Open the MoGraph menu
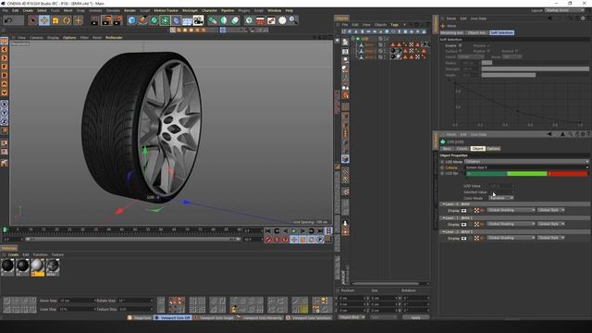The width and height of the screenshot is (592, 333). tap(190, 10)
